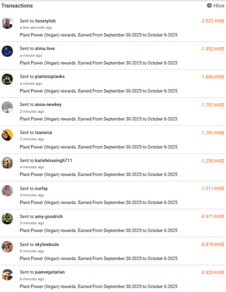Click the Transactions heading

17,6
